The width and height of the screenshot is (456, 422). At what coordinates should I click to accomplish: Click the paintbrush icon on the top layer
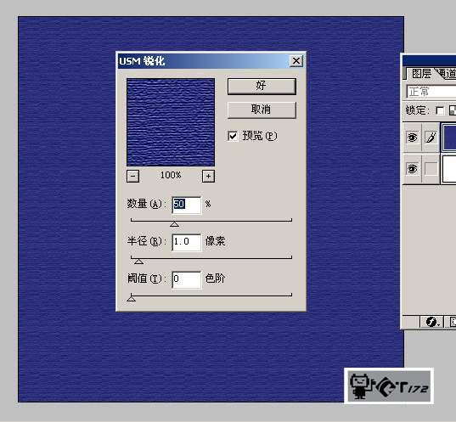coord(431,138)
